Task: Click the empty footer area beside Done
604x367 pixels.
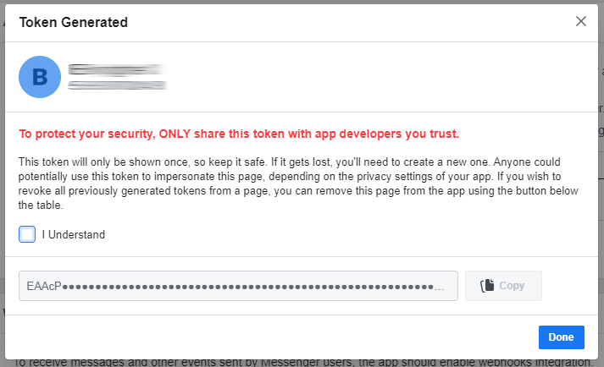Action: pyautogui.click(x=269, y=337)
